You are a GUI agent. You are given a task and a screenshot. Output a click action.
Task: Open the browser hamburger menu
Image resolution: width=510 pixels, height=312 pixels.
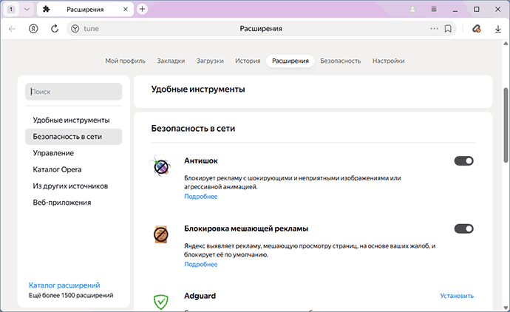pos(434,10)
